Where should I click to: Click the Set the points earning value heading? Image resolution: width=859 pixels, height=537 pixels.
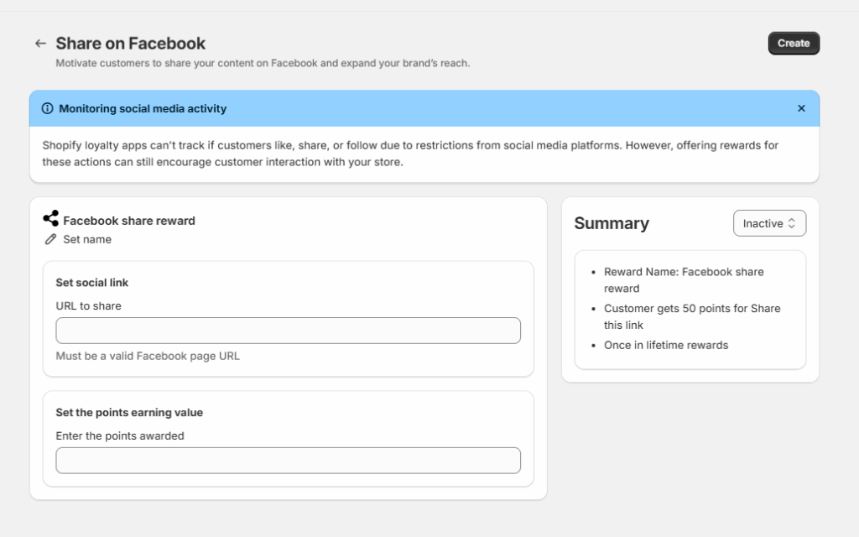coord(129,413)
